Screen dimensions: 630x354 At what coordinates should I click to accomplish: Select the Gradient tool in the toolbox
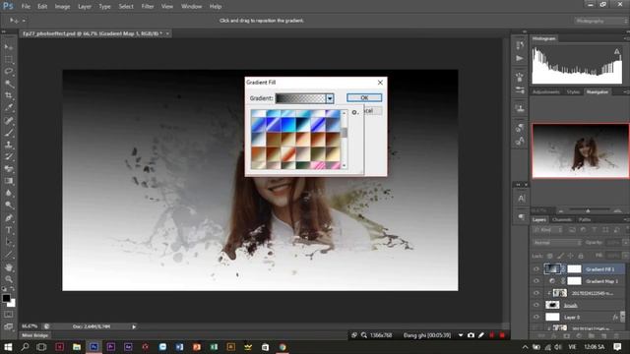[x=9, y=181]
